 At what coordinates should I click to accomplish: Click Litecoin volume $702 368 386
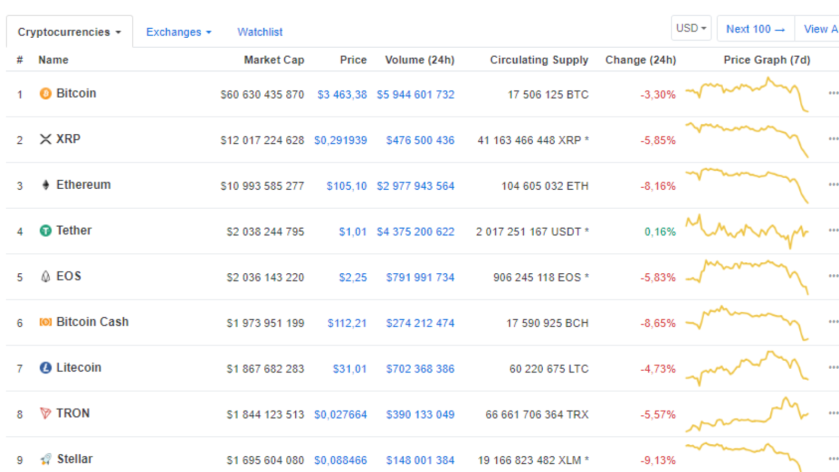click(x=420, y=369)
